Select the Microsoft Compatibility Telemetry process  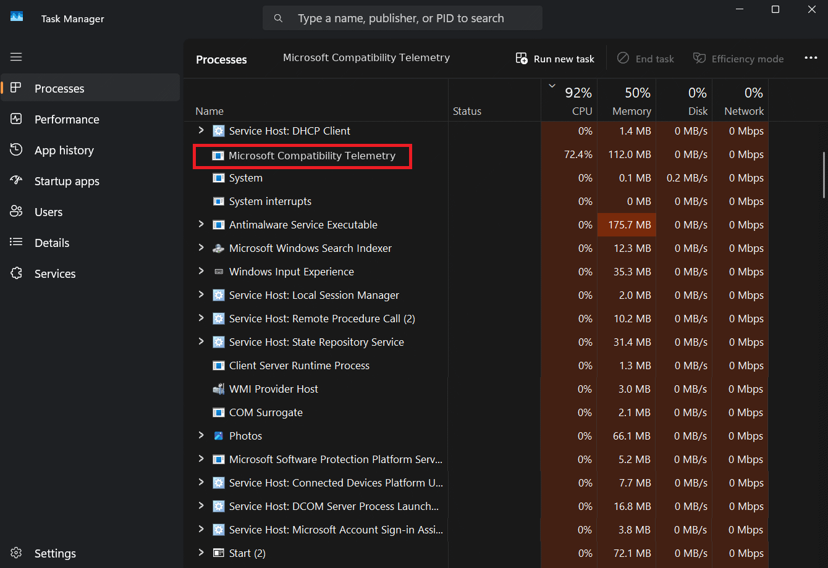[x=311, y=156]
